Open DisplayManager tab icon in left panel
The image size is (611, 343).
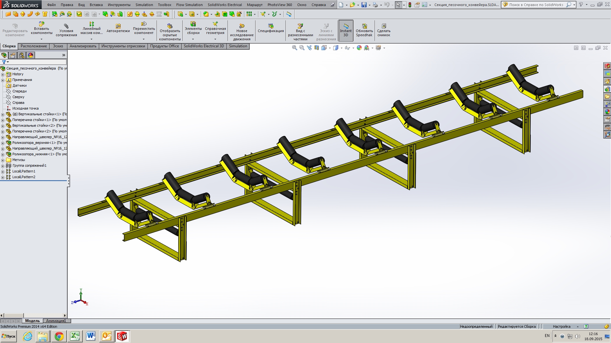pyautogui.click(x=31, y=55)
